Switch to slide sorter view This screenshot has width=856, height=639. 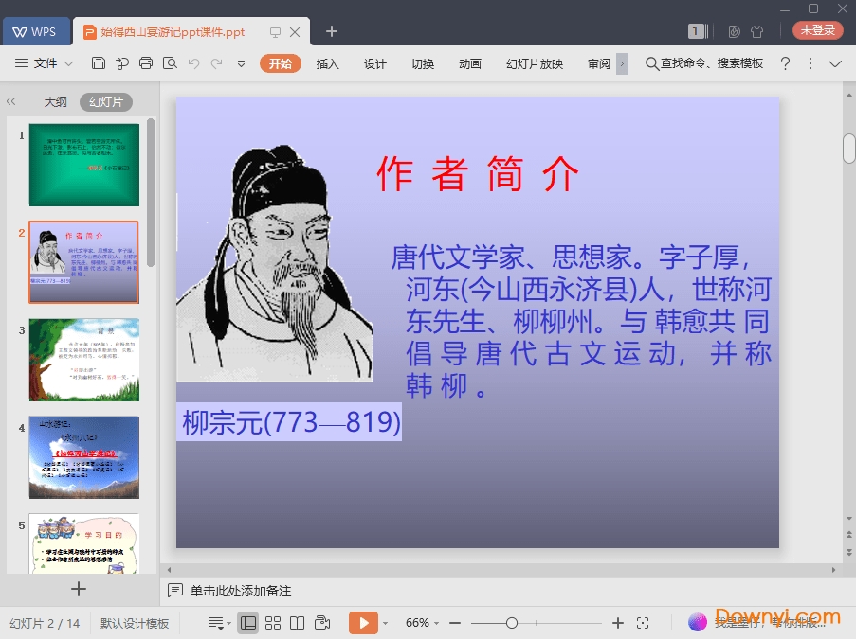[x=273, y=623]
